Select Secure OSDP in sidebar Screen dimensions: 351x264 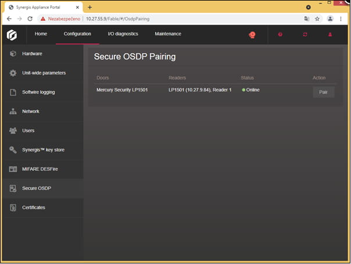43,188
